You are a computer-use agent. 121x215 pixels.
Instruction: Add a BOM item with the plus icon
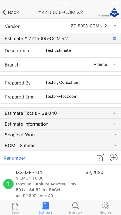pos(114,158)
